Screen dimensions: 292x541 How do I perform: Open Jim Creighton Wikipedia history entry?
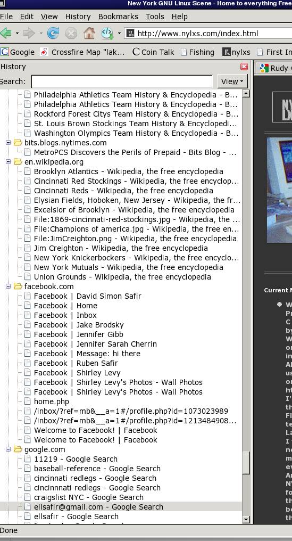coord(121,248)
